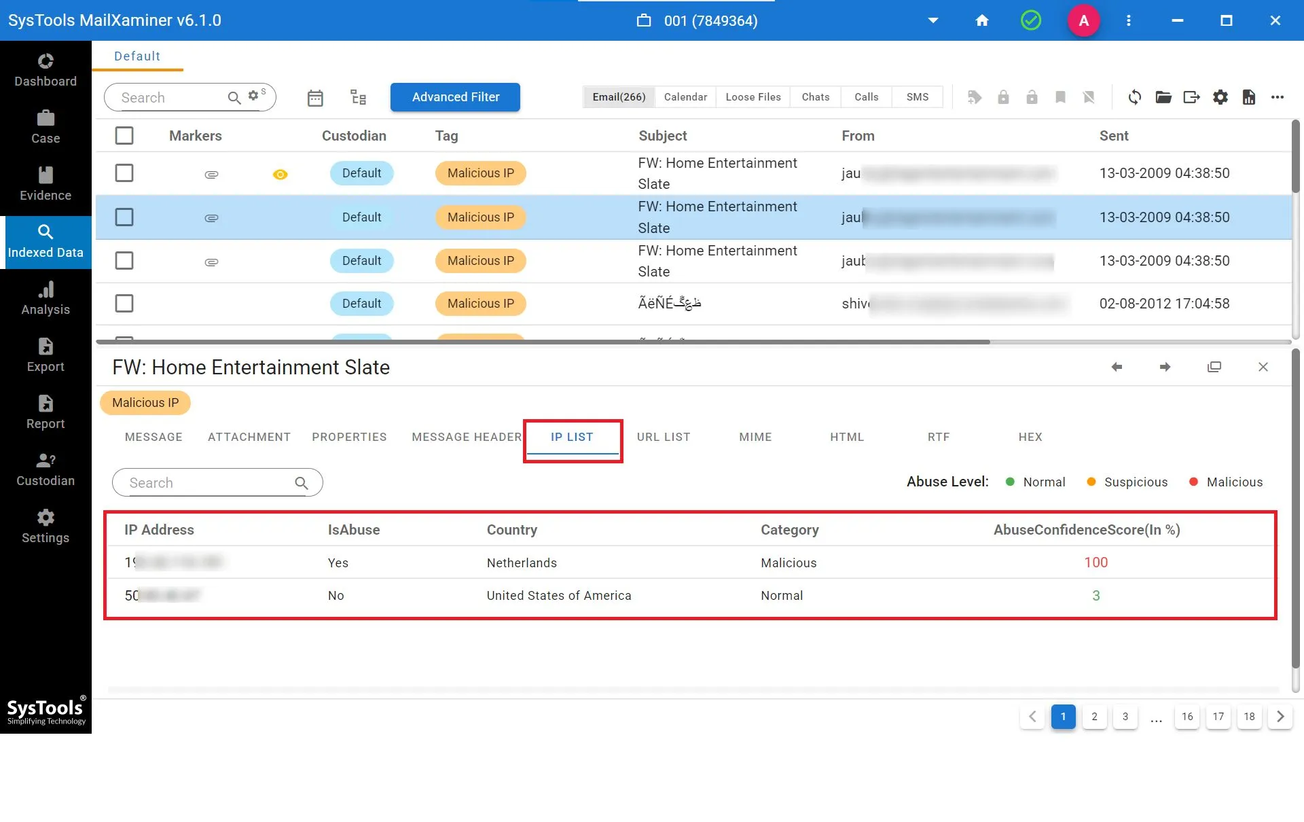Switch to the URL LIST tab
The height and width of the screenshot is (822, 1304).
664,437
